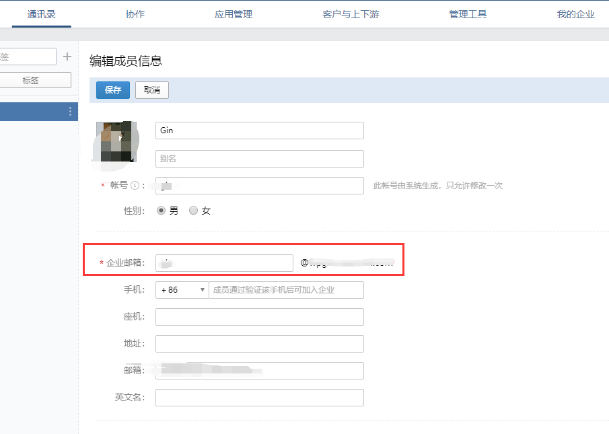Select the 男 gender radio button
This screenshot has height=434, width=609.
(161, 211)
